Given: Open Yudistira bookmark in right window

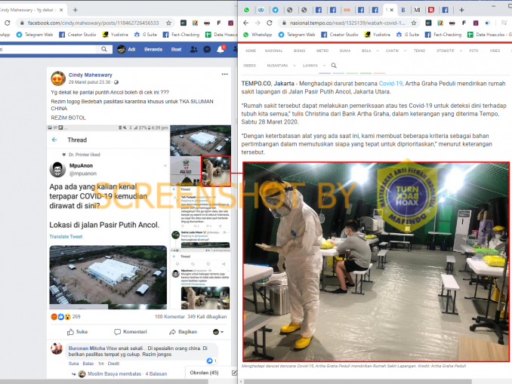Looking at the screenshot, I should (x=377, y=35).
